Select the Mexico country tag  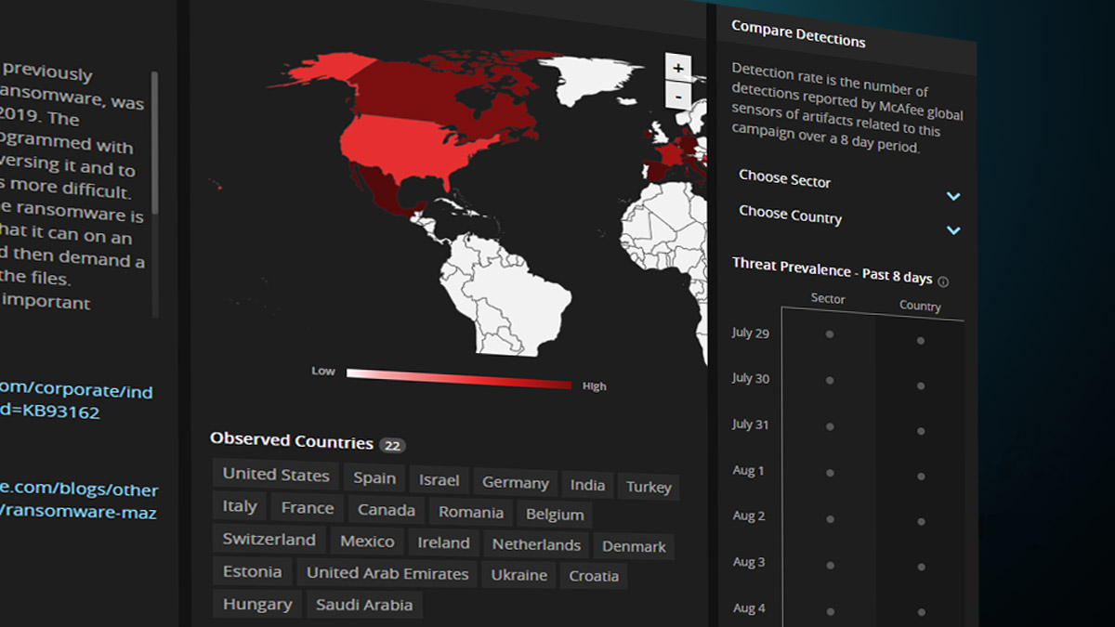(367, 541)
